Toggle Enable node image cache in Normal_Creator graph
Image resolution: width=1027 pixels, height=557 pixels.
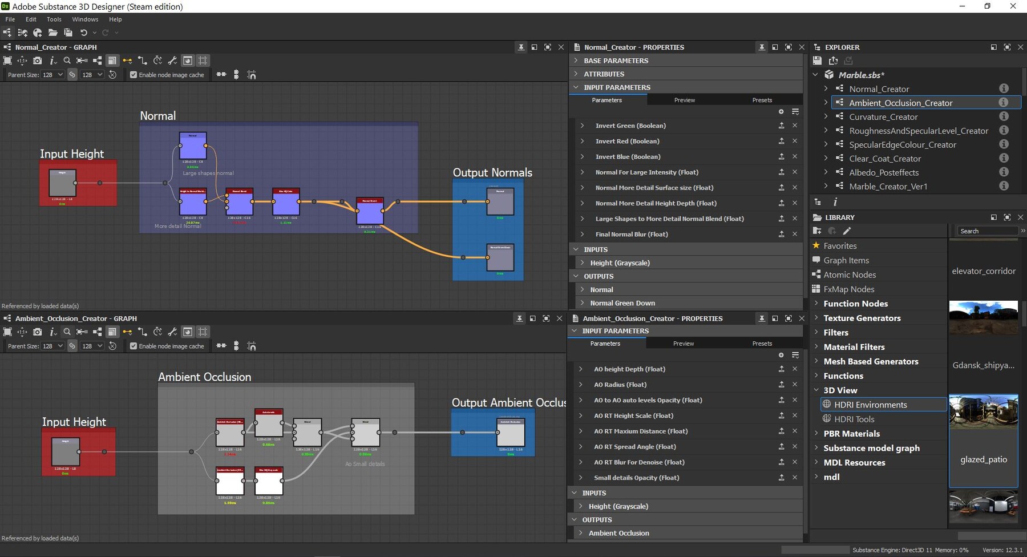point(134,75)
